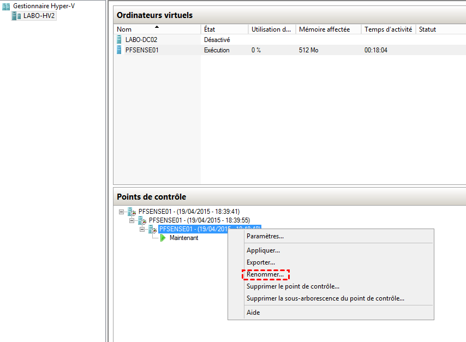The image size is (466, 342).
Task: Click the Ordinateurs virtuels panel title
Action: click(x=154, y=15)
